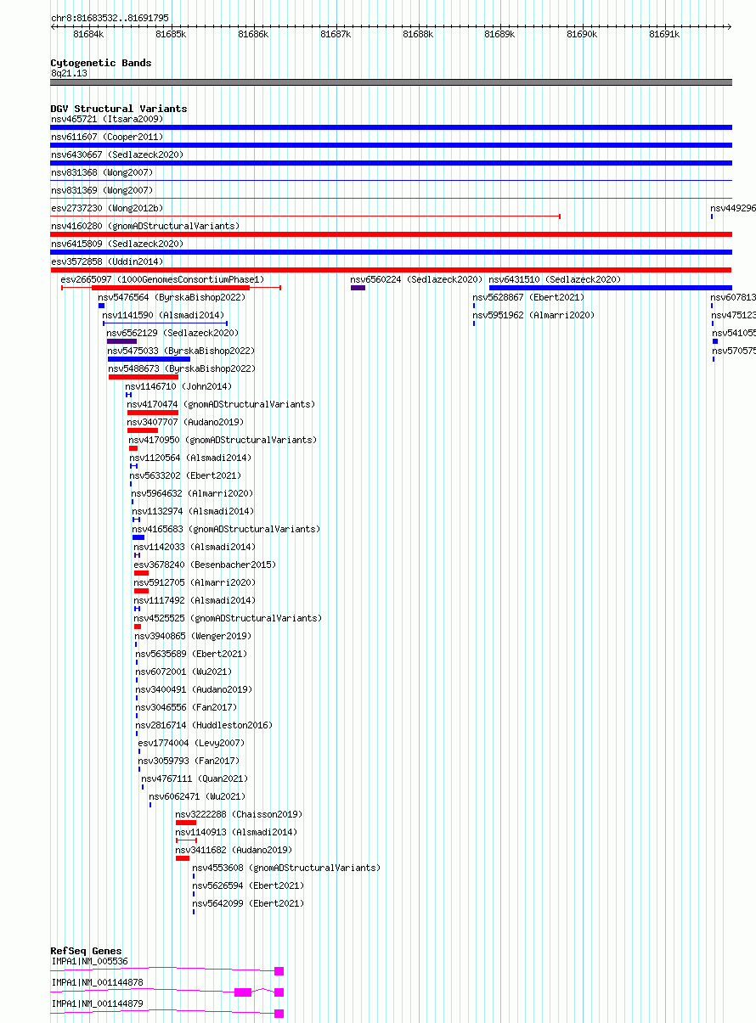Image resolution: width=756 pixels, height=1023 pixels.
Task: Open esv3678240 (Besenbacher2015) label
Action: 205,565
